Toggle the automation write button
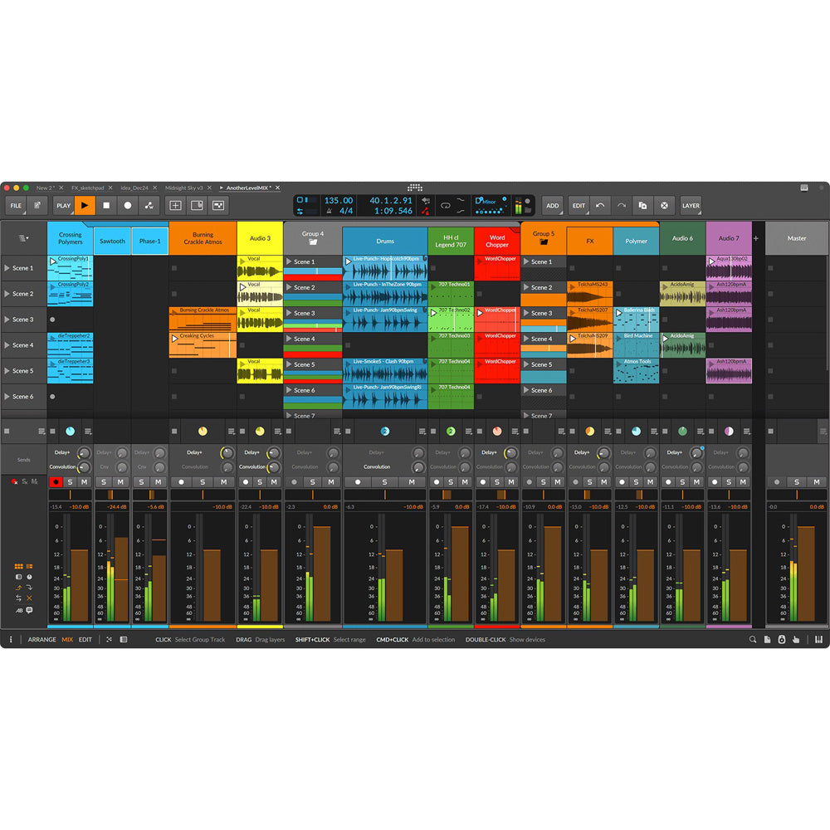This screenshot has height=830, width=830. coord(149,205)
